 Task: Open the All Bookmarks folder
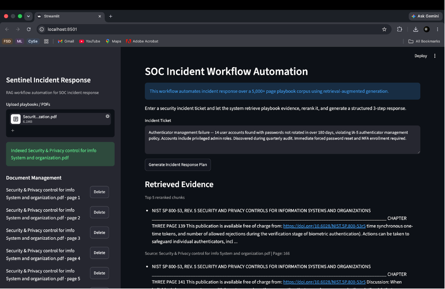(x=424, y=41)
